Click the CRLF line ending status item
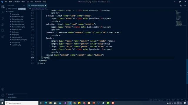Viewport: 188px width, 105px height. (x=173, y=100)
